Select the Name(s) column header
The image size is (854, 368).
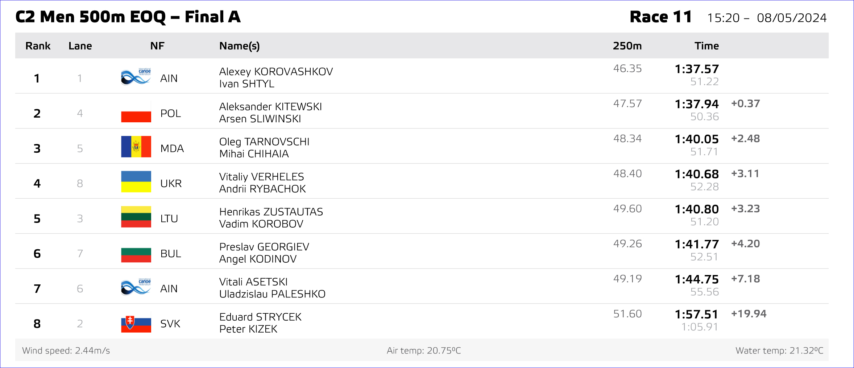239,46
